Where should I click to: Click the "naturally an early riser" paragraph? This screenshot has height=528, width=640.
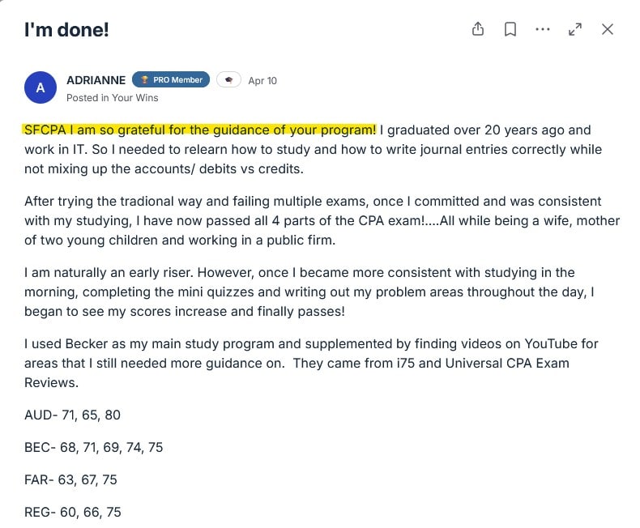tap(308, 292)
